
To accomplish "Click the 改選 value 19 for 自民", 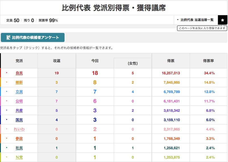I will point(57,73).
